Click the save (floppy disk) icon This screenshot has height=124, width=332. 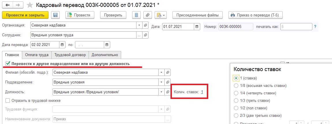(x=56, y=15)
